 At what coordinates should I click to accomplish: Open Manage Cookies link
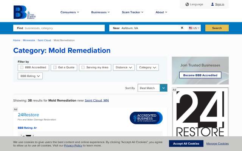pyautogui.click(x=217, y=143)
